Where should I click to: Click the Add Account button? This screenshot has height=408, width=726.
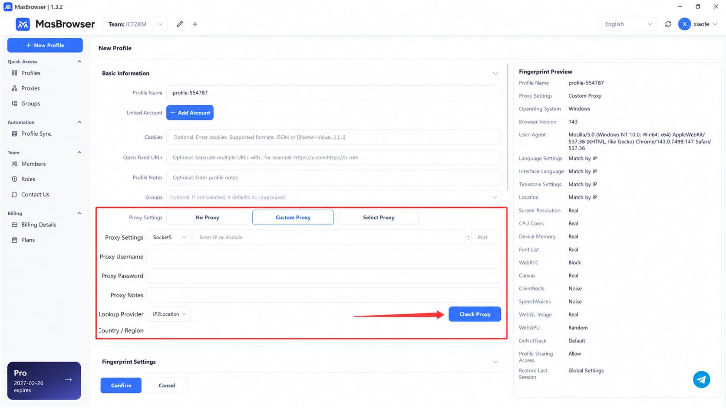(x=190, y=113)
